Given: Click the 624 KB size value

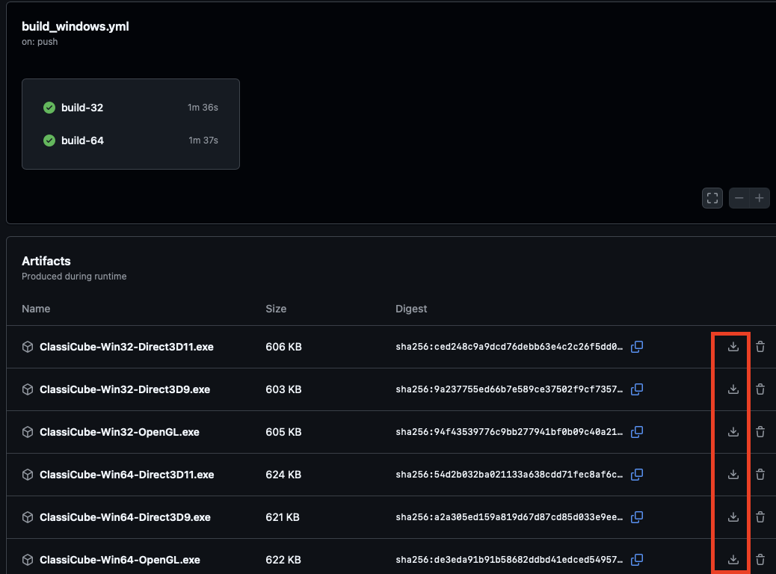Looking at the screenshot, I should pos(283,475).
